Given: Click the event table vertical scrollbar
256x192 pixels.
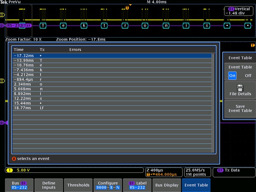Looking at the screenshot, I should pyautogui.click(x=213, y=102).
